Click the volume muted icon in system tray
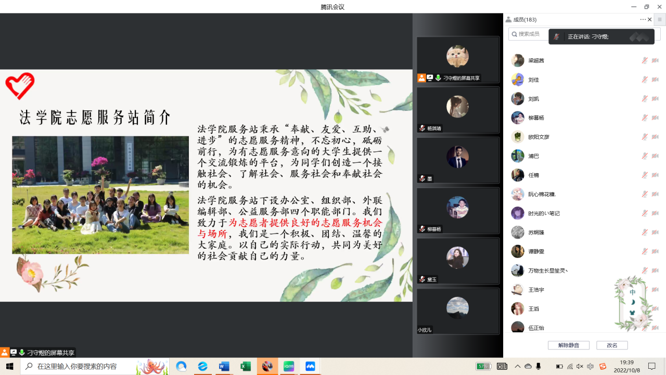Image resolution: width=666 pixels, height=375 pixels. (580, 366)
